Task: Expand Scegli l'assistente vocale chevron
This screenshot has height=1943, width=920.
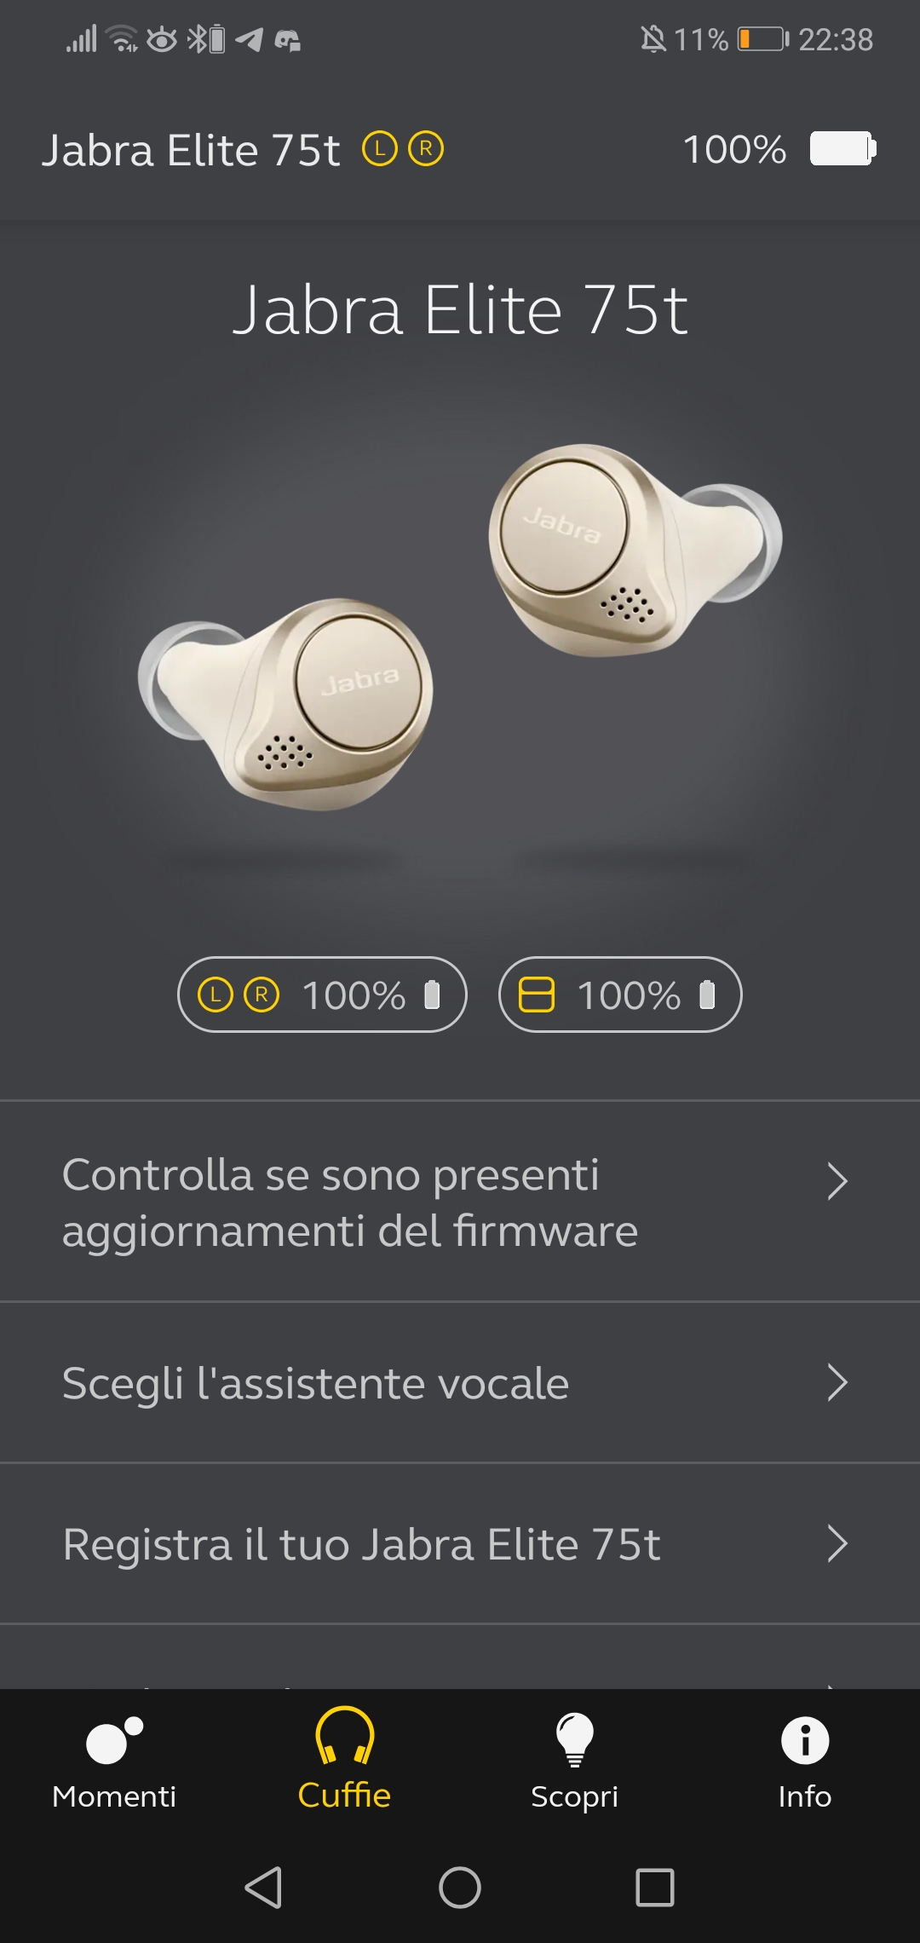Action: point(837,1382)
